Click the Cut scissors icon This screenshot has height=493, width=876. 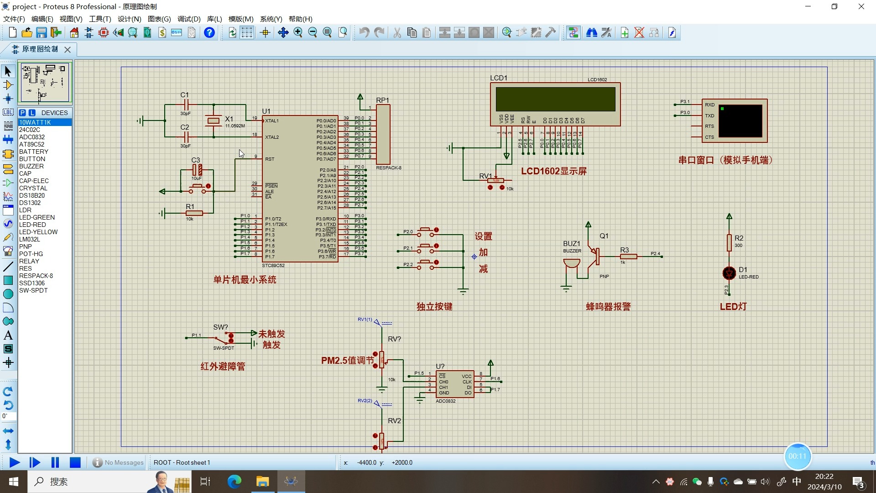tap(397, 32)
